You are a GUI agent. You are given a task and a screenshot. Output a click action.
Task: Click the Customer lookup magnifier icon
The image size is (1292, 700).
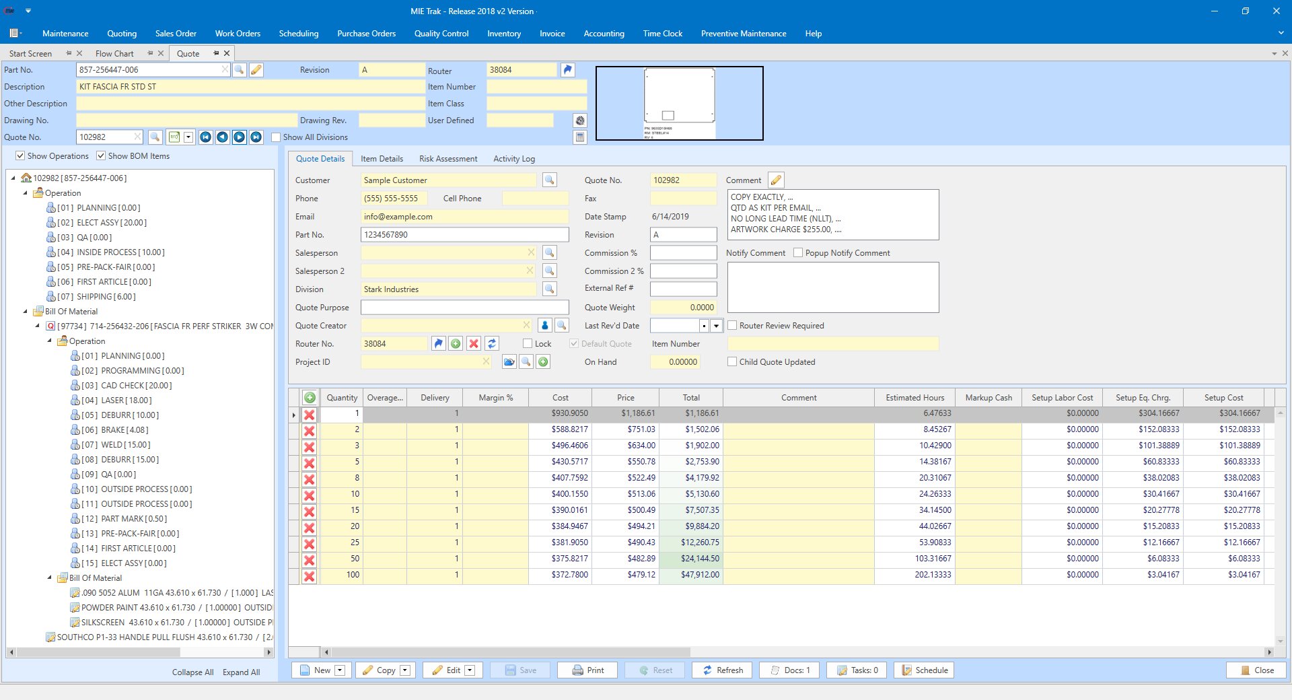coord(550,180)
